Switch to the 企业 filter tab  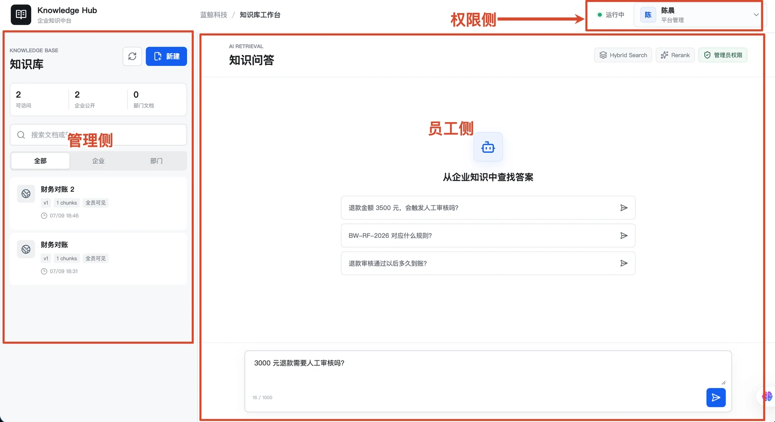coord(98,161)
